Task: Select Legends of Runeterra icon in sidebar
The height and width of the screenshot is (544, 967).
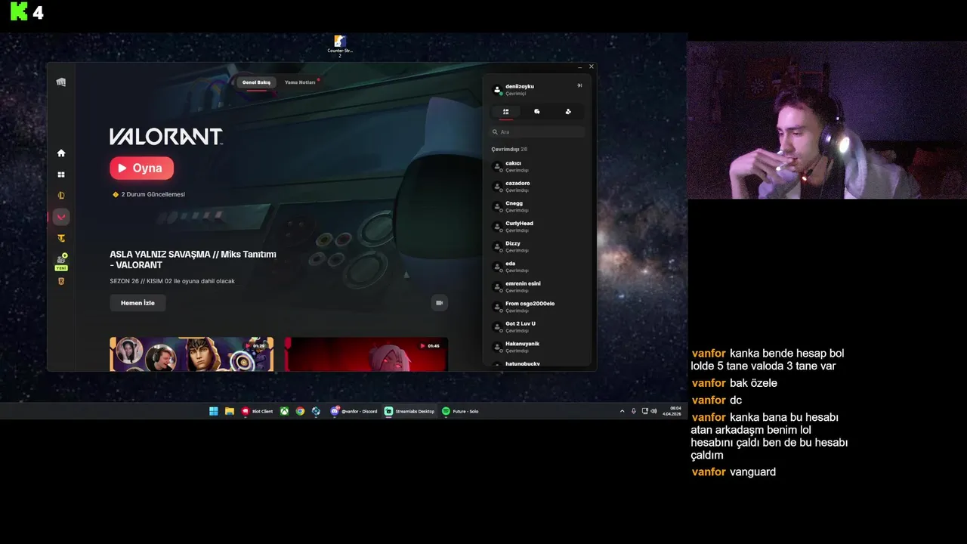Action: 61,281
